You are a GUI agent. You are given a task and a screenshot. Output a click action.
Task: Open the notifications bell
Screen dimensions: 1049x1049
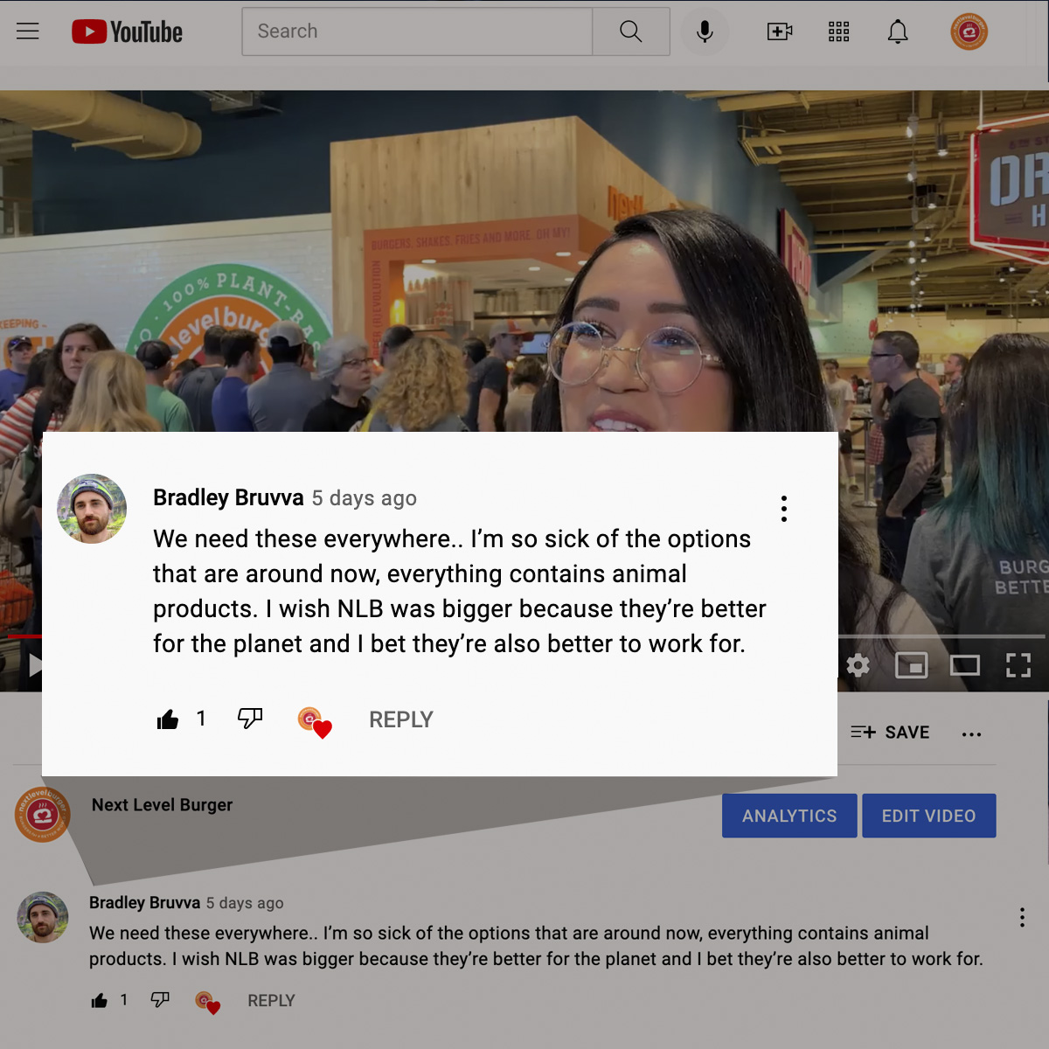point(898,31)
